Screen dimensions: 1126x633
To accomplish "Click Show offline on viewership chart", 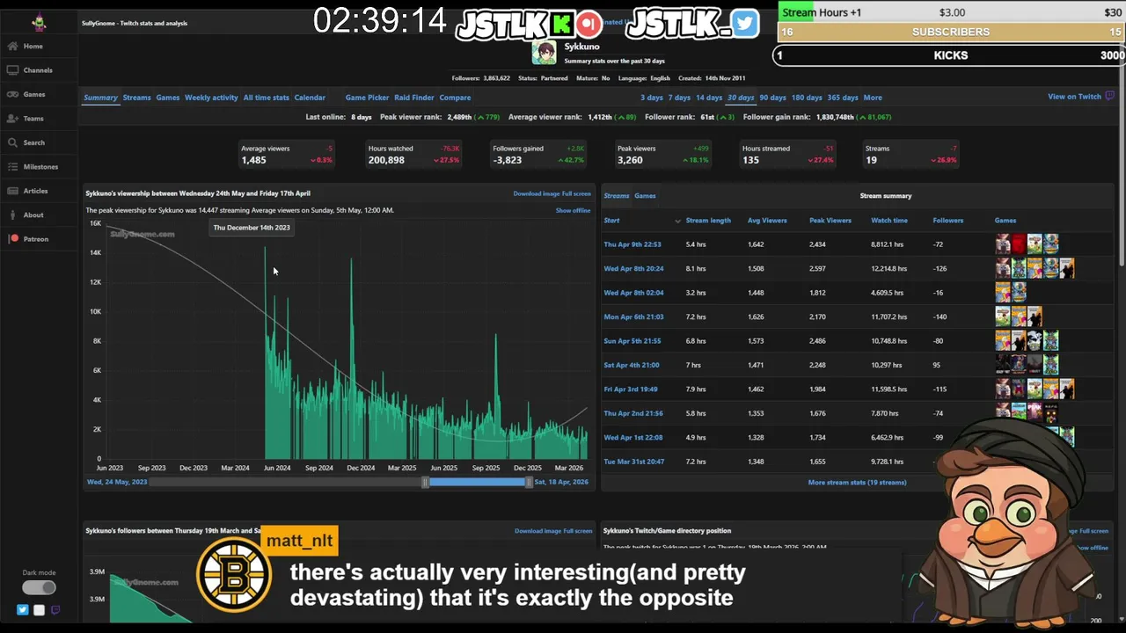I will click(x=573, y=211).
